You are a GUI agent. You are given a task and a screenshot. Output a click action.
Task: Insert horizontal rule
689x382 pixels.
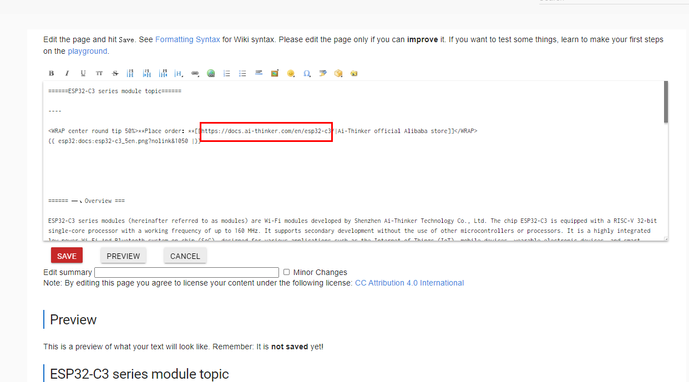pos(259,73)
